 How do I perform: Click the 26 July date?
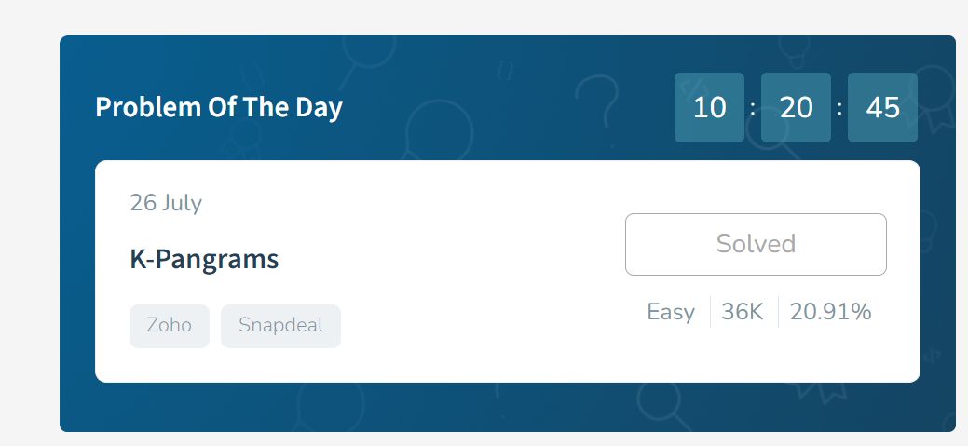[x=166, y=202]
